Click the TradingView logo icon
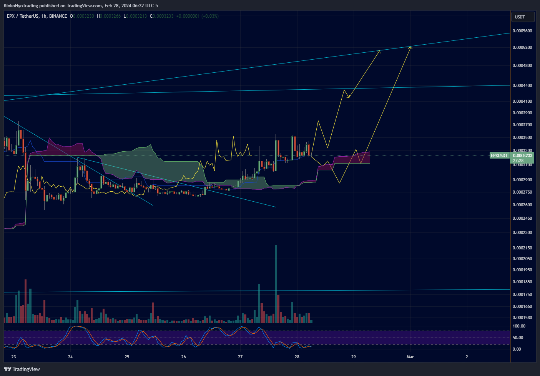Screen dimensions: 540x376 coord(8,369)
